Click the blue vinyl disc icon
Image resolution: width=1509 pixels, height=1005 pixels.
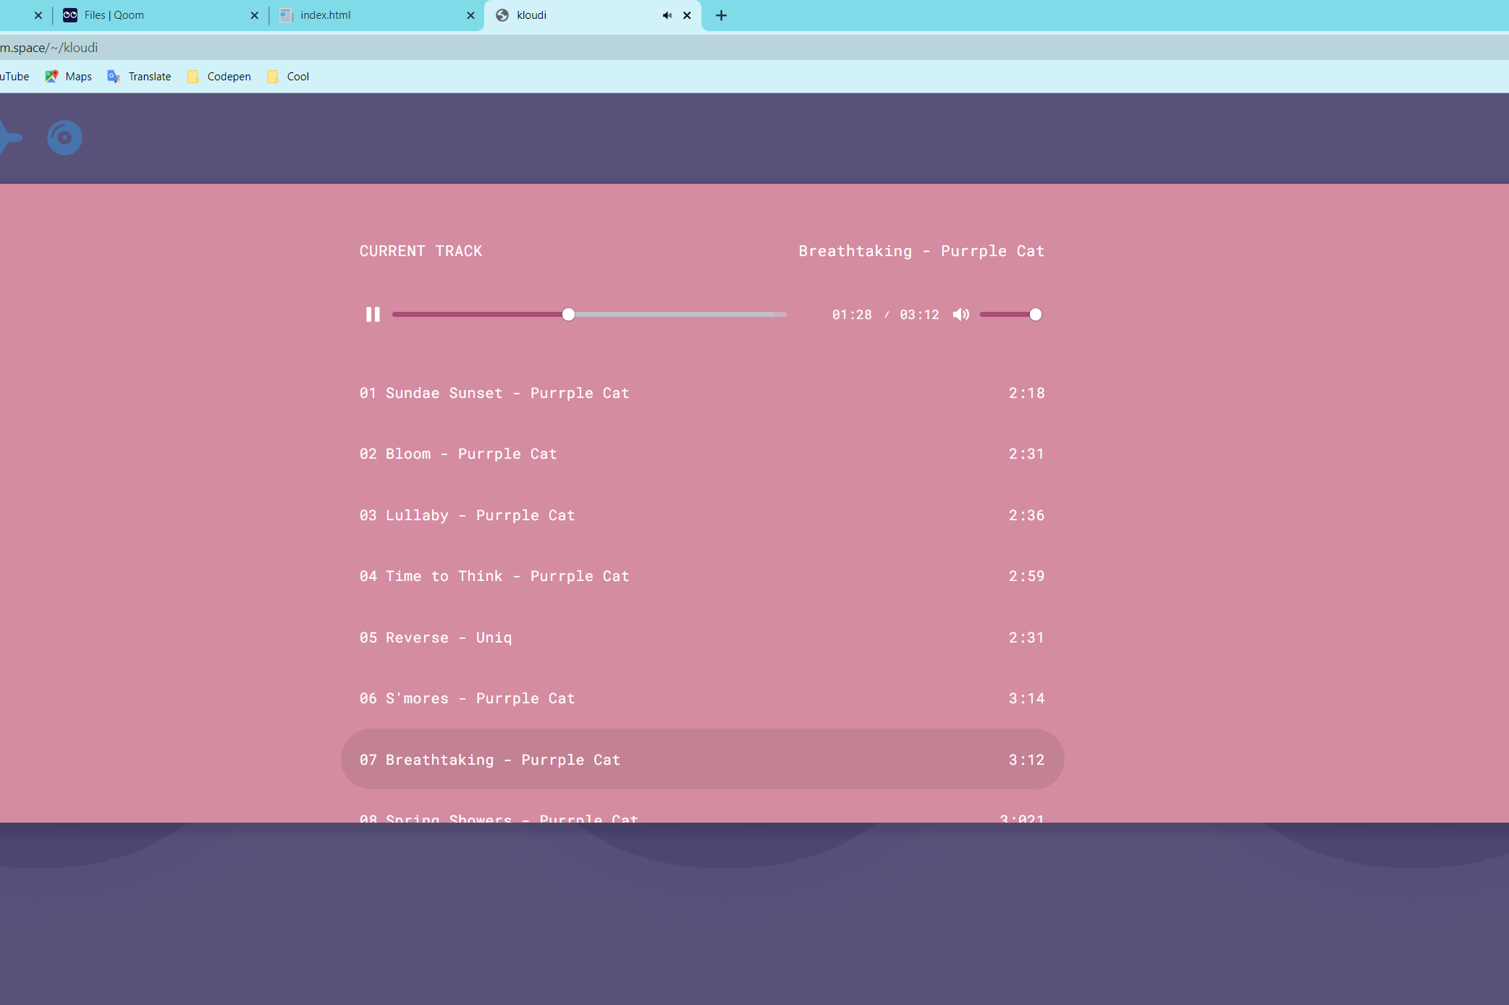pos(64,137)
